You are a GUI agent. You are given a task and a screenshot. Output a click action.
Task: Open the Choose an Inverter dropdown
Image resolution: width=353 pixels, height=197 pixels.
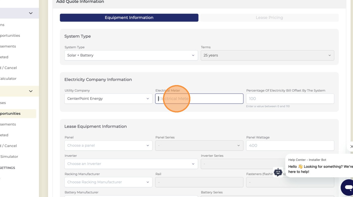131,164
